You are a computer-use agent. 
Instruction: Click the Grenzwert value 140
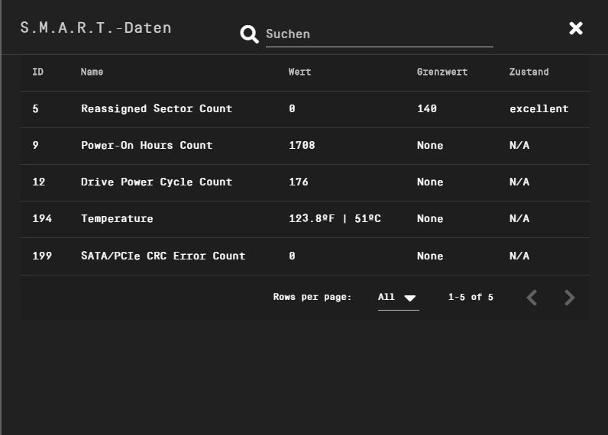coord(427,109)
